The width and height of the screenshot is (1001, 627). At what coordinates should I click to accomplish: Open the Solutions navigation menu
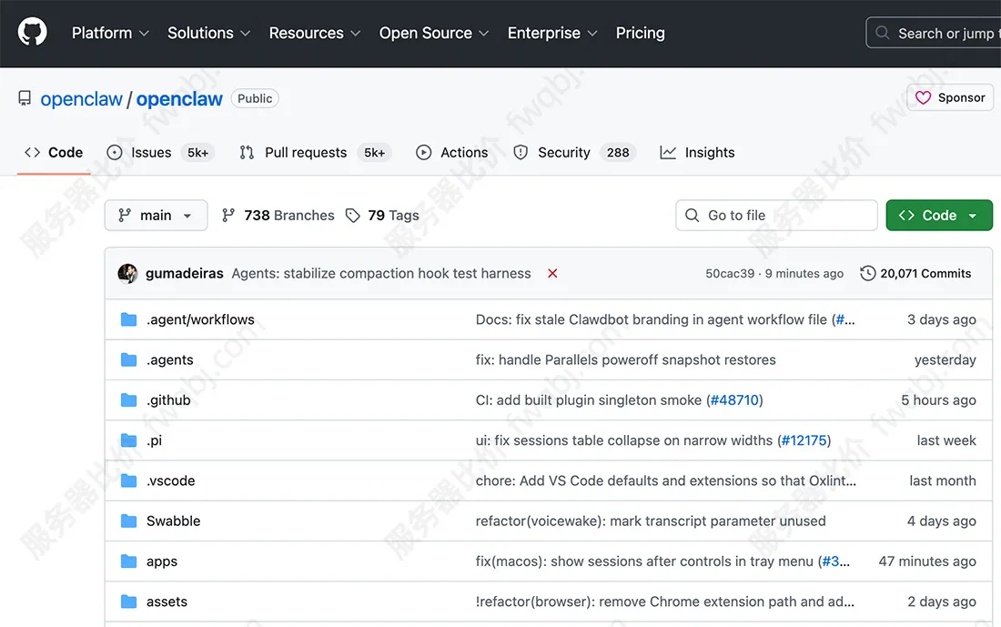tap(208, 33)
